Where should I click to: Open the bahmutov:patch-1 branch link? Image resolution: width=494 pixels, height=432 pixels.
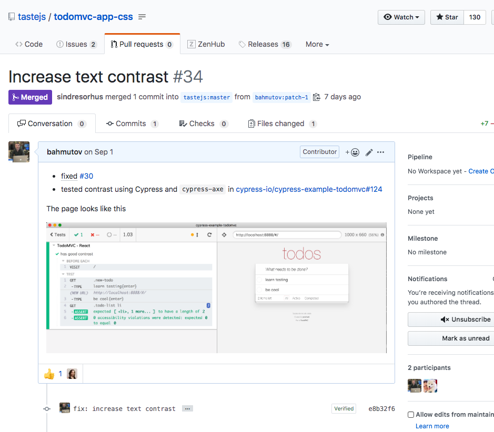[281, 97]
